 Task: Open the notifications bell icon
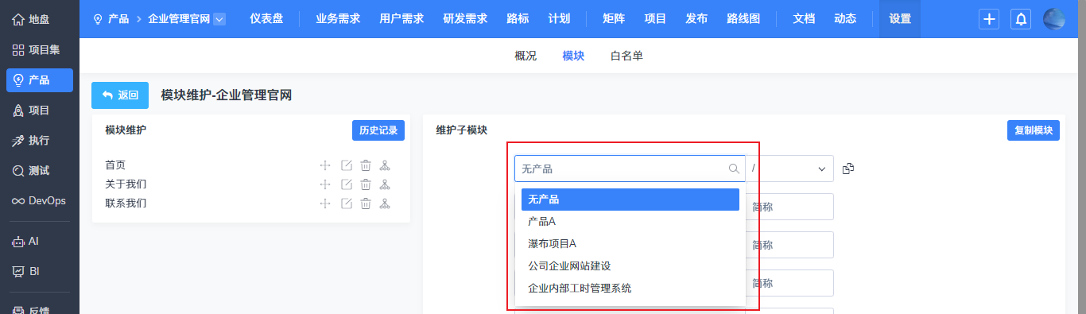pyautogui.click(x=1021, y=19)
